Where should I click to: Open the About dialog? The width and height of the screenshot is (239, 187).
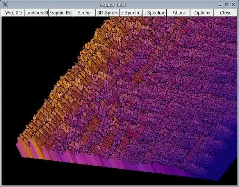coord(178,13)
